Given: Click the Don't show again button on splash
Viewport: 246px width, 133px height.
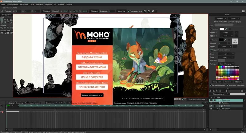Looking at the screenshot, I should (92, 95).
